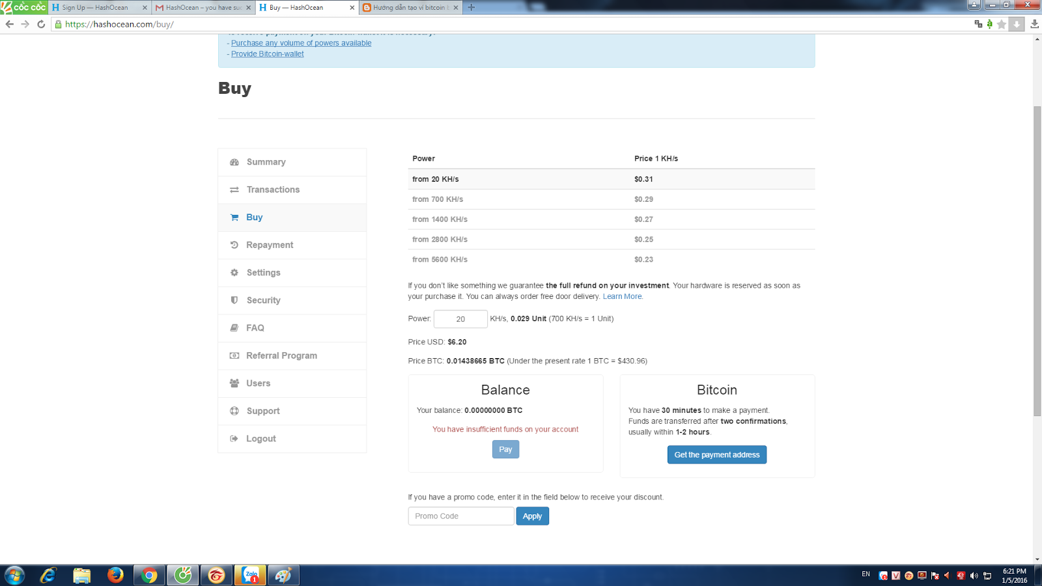Viewport: 1042px width, 586px height.
Task: Click the Purchase any volume of powers link
Action: (301, 43)
